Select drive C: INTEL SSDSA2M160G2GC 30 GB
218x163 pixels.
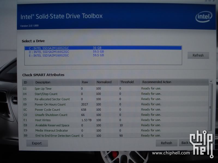pyautogui.click(x=103, y=48)
